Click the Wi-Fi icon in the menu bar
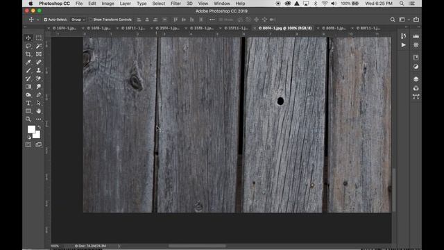This screenshot has width=444, height=250. click(x=325, y=3)
